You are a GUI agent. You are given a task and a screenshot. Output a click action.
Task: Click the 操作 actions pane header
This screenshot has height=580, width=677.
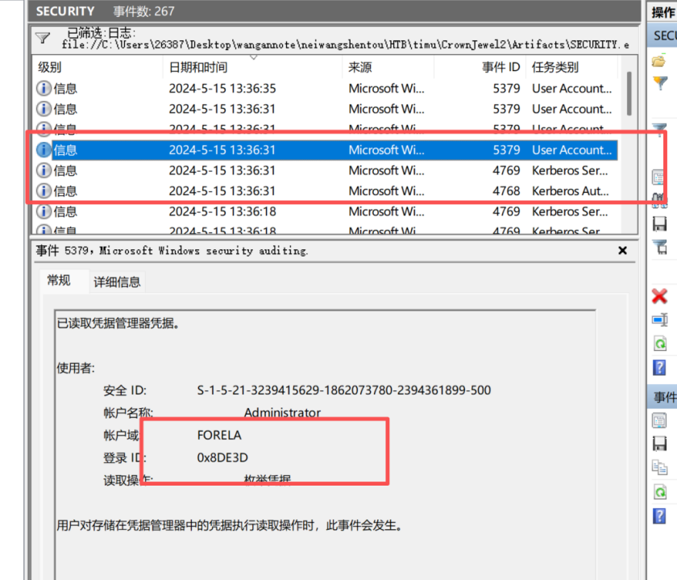click(663, 12)
